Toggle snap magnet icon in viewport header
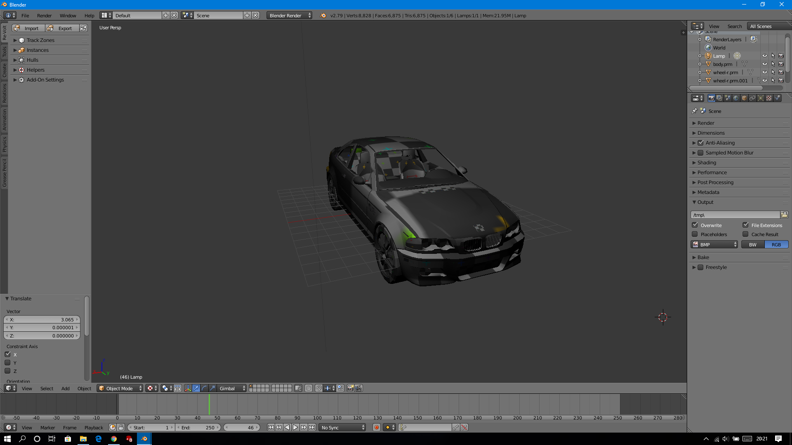This screenshot has height=445, width=792. pyautogui.click(x=318, y=388)
